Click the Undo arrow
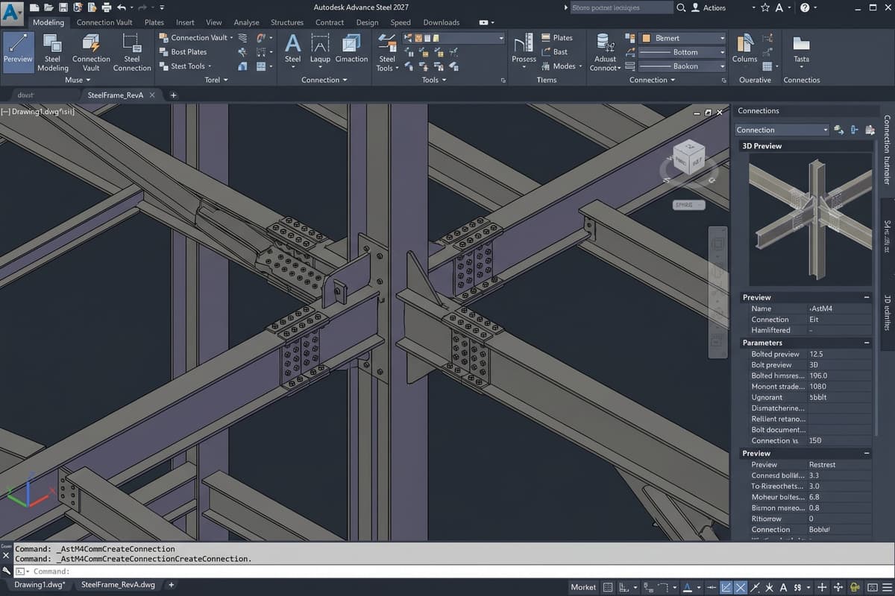This screenshot has height=596, width=895. pyautogui.click(x=122, y=7)
